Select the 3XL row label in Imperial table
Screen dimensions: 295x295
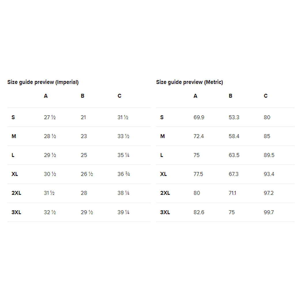(x=16, y=212)
